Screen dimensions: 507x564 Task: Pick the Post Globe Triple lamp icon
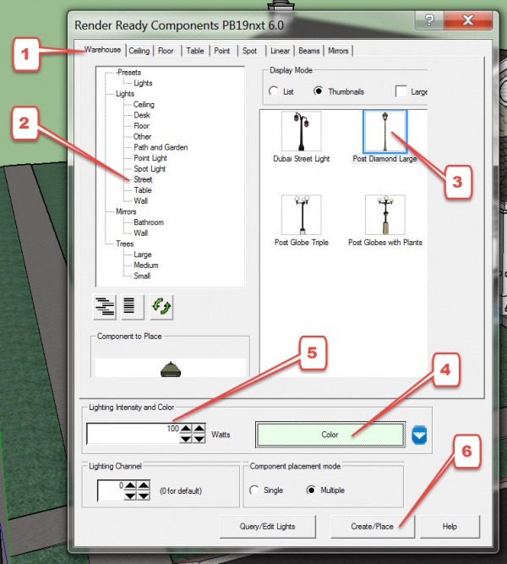301,215
